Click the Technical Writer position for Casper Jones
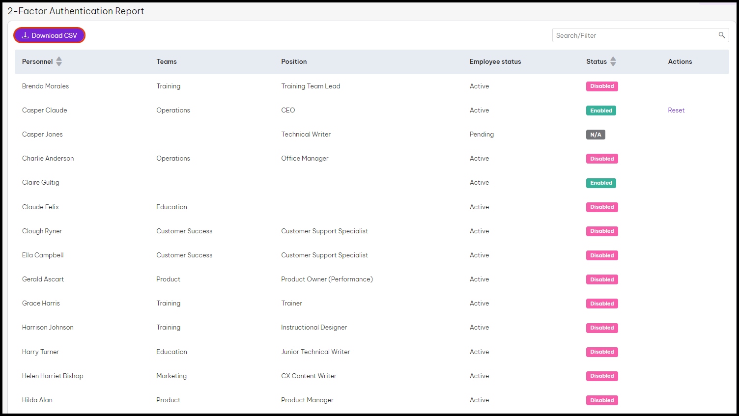 coord(306,135)
